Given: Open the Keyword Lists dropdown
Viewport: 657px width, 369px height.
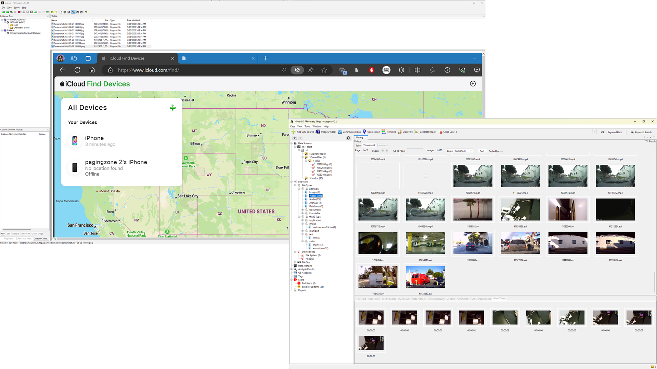Looking at the screenshot, I should [x=611, y=132].
